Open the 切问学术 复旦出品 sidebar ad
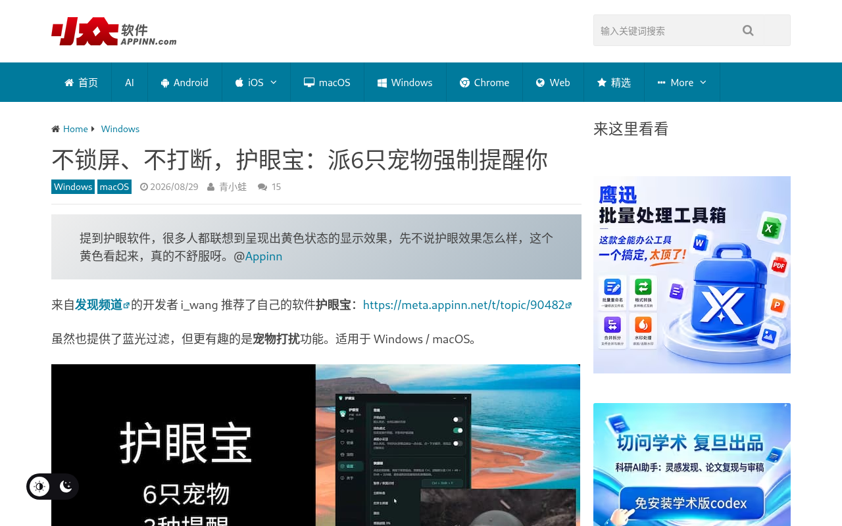 [x=692, y=464]
